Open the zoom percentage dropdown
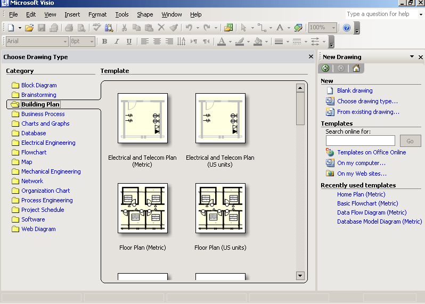Viewport: 425px width, 304px height. click(333, 28)
